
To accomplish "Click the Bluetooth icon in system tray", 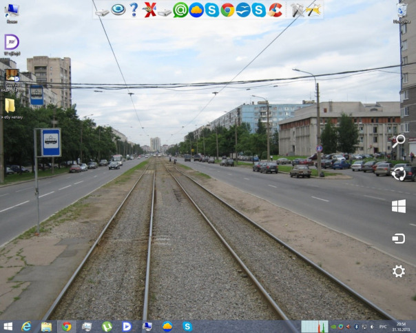I will click(x=356, y=326).
